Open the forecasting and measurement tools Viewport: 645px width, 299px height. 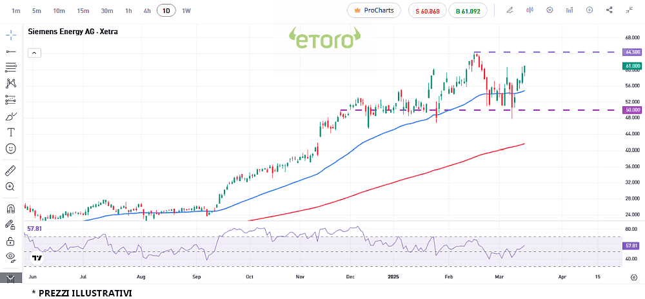click(x=11, y=100)
